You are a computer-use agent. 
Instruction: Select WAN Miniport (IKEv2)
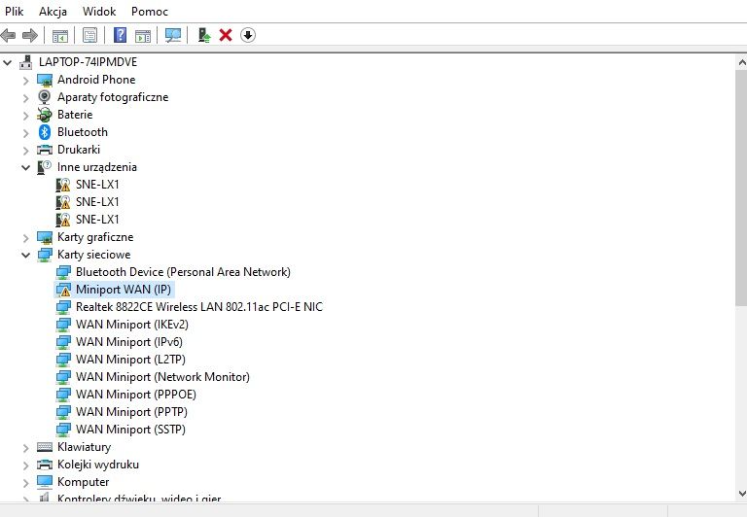(x=132, y=325)
